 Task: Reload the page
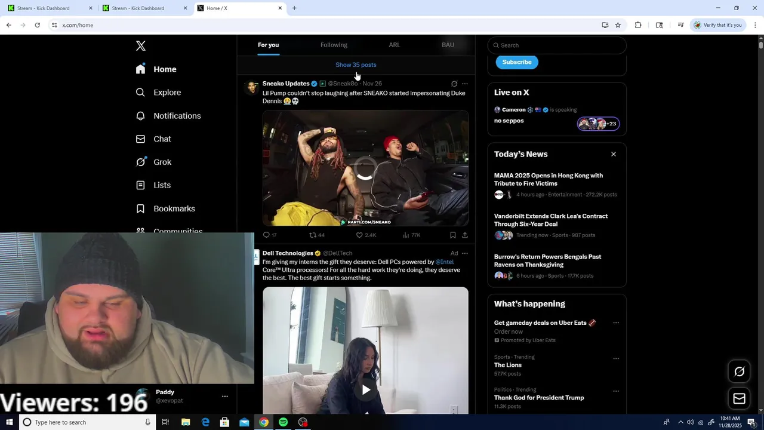coord(37,25)
